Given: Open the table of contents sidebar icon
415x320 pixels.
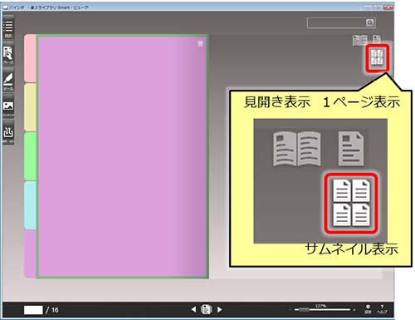Looking at the screenshot, I should click(x=8, y=28).
